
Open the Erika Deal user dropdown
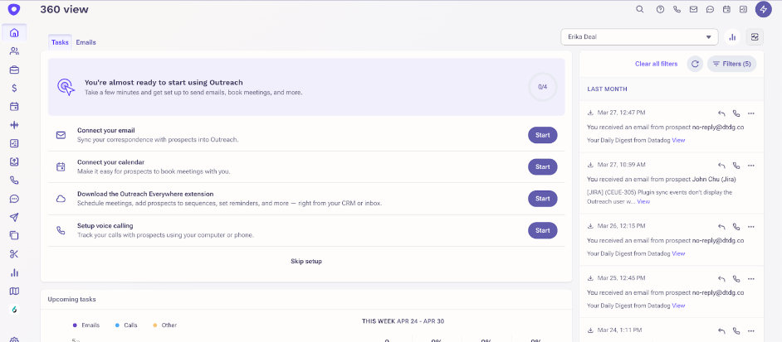coord(639,36)
